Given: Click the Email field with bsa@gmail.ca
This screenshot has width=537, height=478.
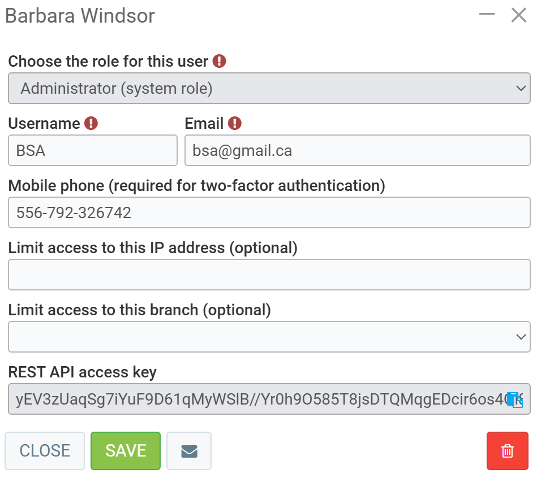Looking at the screenshot, I should (x=357, y=150).
